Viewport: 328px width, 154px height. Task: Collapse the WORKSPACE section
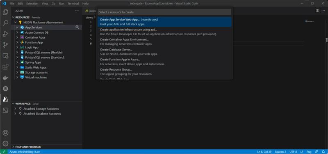coord(13,104)
